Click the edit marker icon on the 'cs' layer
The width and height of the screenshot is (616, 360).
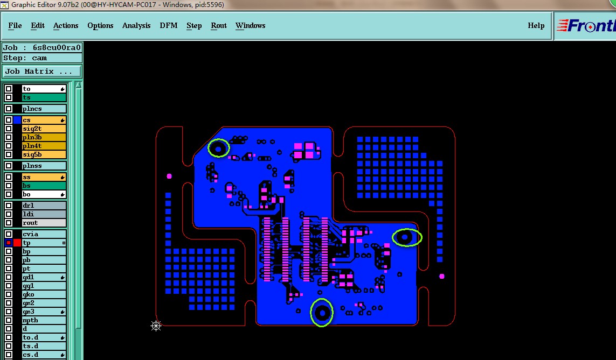[63, 120]
